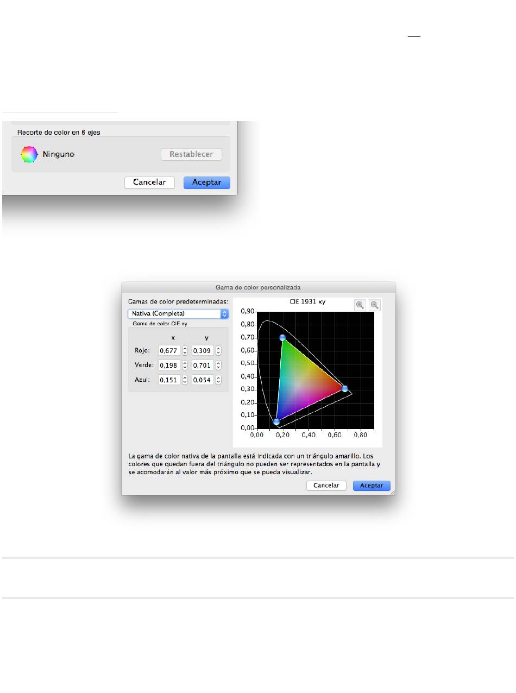Step the Verde y value stepper
516x693 pixels.
click(x=218, y=366)
